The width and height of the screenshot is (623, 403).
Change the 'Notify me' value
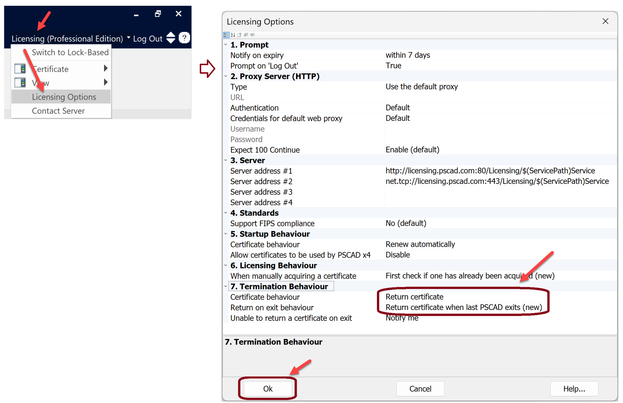coord(501,318)
